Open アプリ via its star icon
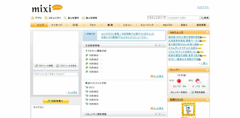Screen dimensions: 240x118 pos(32,18)
